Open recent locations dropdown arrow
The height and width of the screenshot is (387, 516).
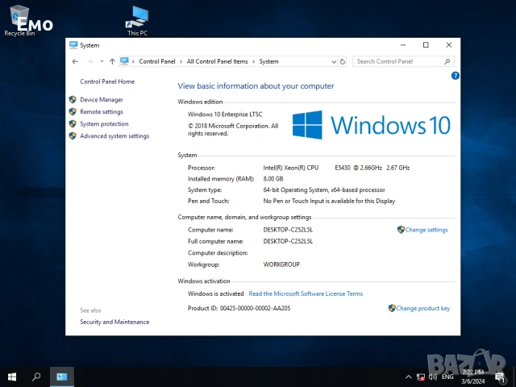point(101,61)
